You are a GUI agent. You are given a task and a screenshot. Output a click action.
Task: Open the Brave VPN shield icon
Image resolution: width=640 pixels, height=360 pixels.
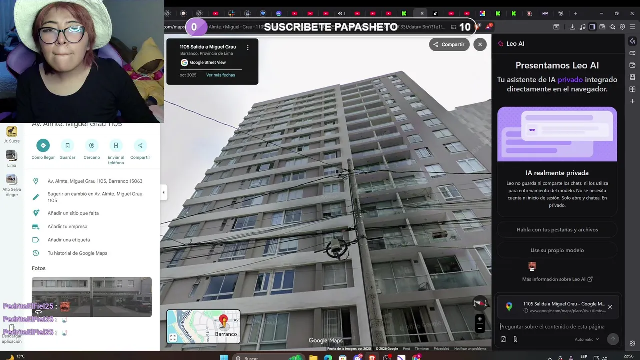(x=622, y=27)
